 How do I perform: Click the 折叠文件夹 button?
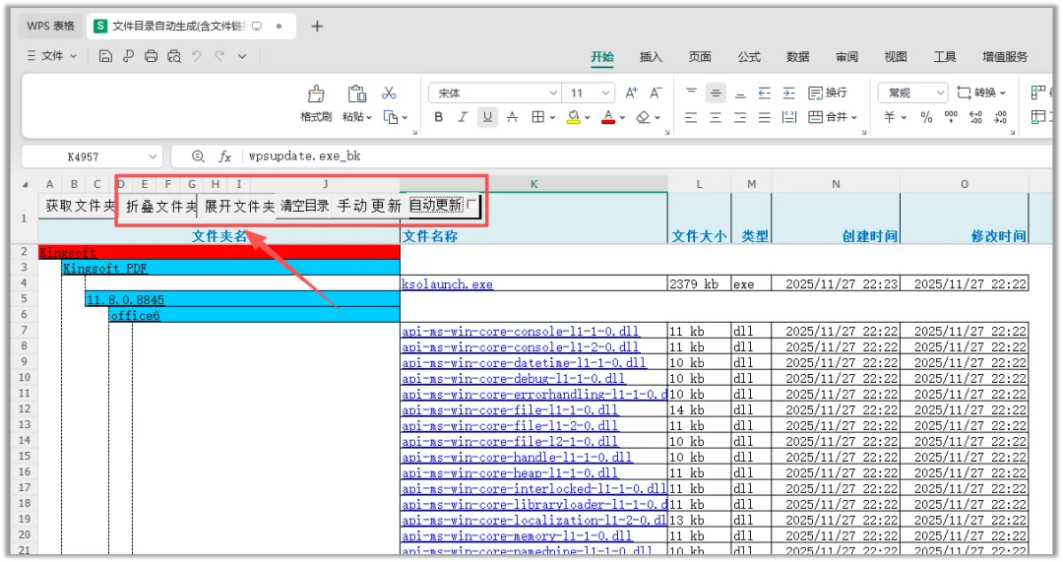click(x=158, y=206)
